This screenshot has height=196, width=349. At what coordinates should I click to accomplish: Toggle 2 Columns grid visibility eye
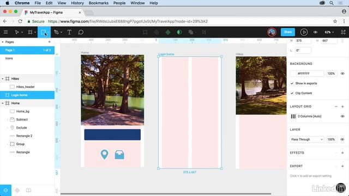342,116
